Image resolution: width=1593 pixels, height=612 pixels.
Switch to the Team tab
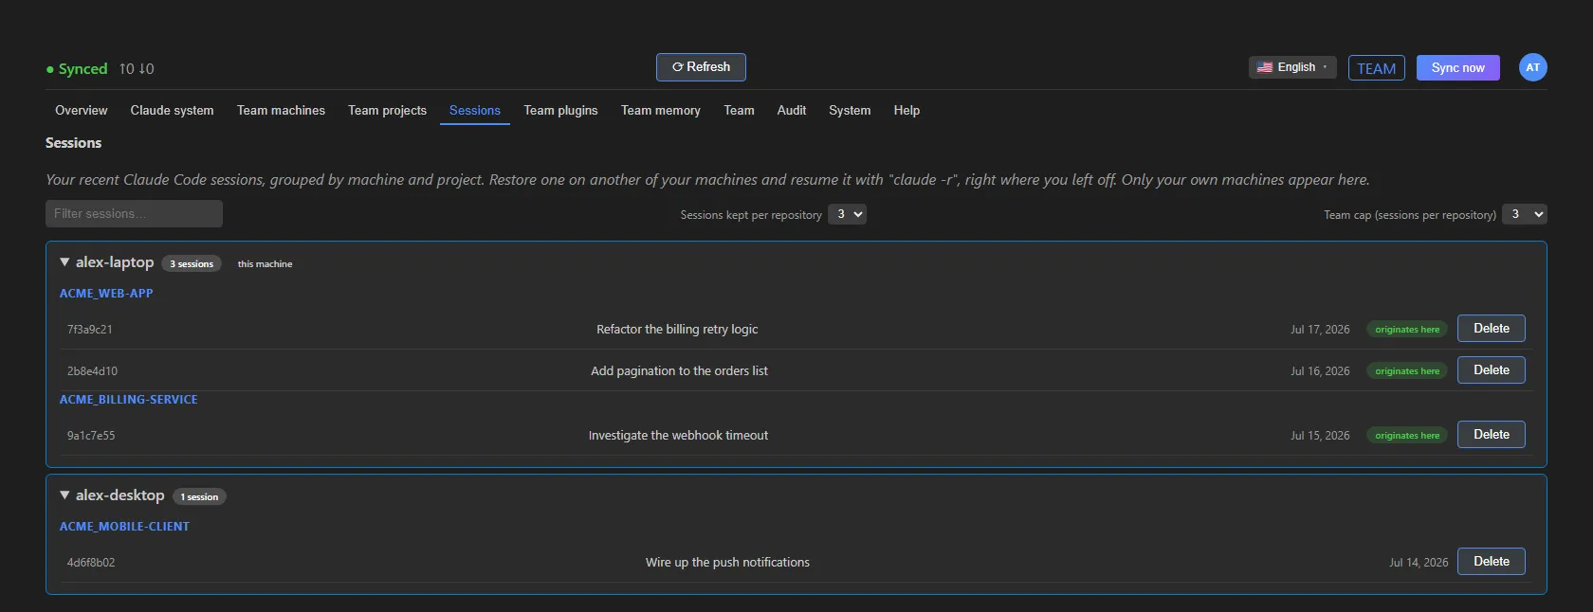click(x=739, y=111)
